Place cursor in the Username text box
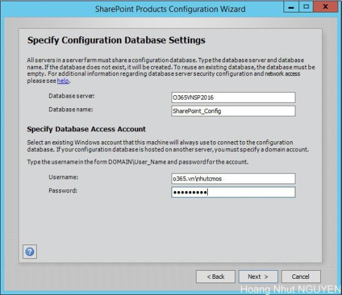The width and height of the screenshot is (342, 295). pyautogui.click(x=233, y=179)
